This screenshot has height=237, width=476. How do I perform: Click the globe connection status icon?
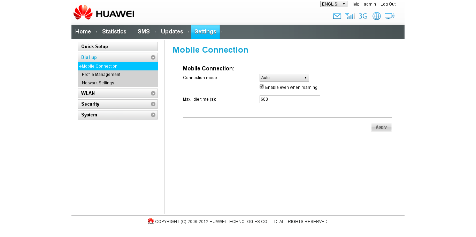coord(377,16)
